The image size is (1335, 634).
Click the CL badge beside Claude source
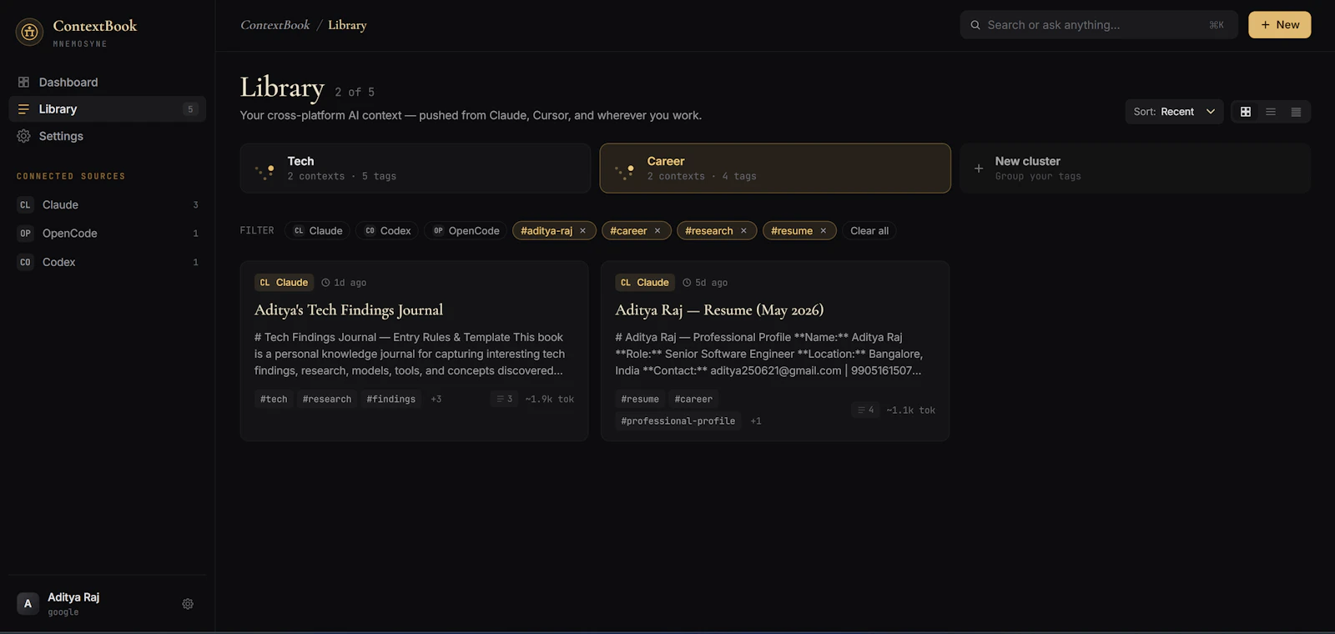pyautogui.click(x=25, y=204)
